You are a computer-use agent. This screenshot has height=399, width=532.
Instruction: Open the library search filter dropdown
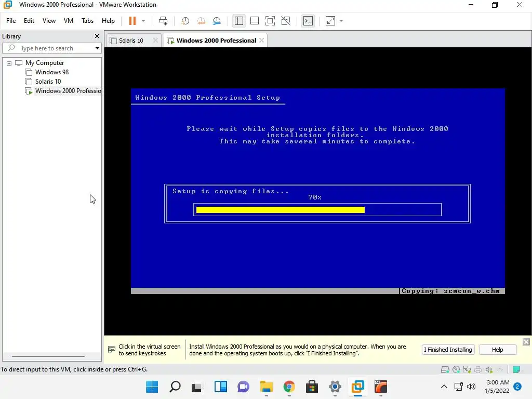click(97, 48)
